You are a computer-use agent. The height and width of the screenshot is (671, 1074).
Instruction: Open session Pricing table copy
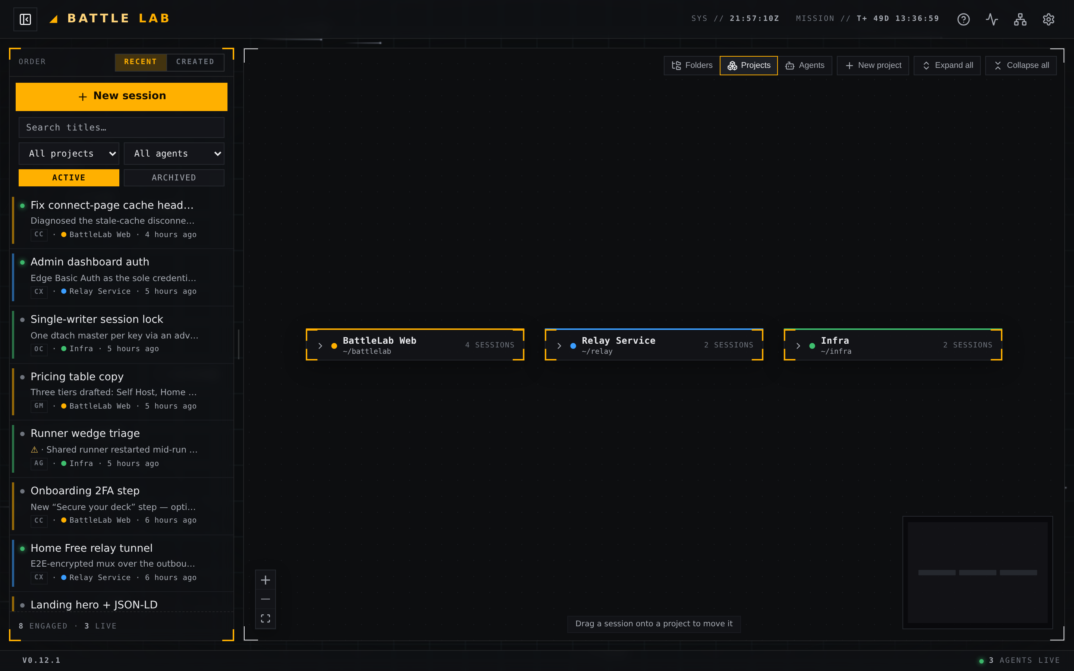click(x=122, y=391)
